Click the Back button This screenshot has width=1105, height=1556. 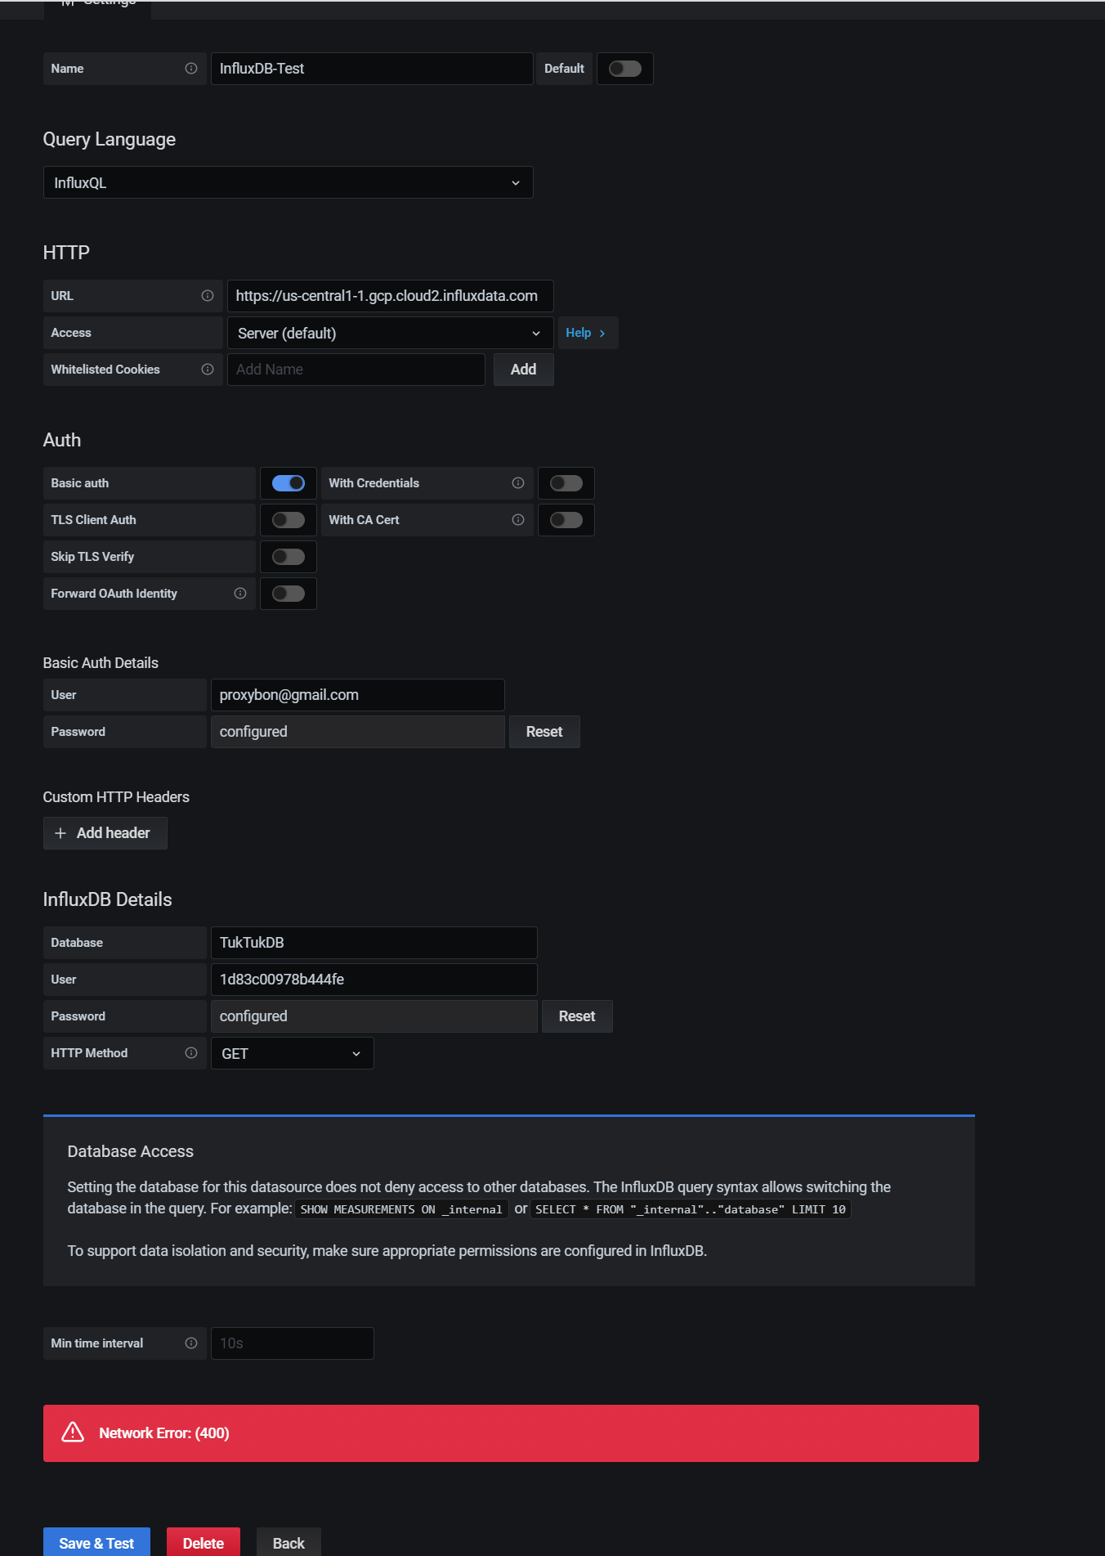289,1543
